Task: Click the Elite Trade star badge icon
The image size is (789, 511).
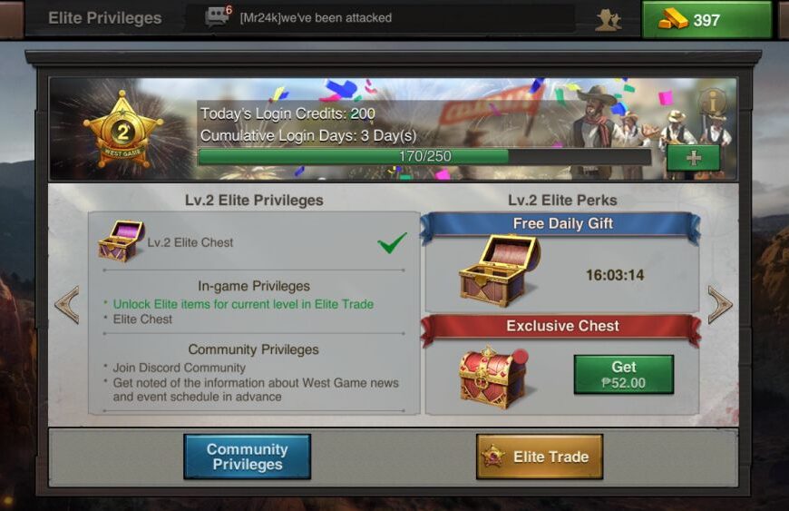Action: [493, 457]
